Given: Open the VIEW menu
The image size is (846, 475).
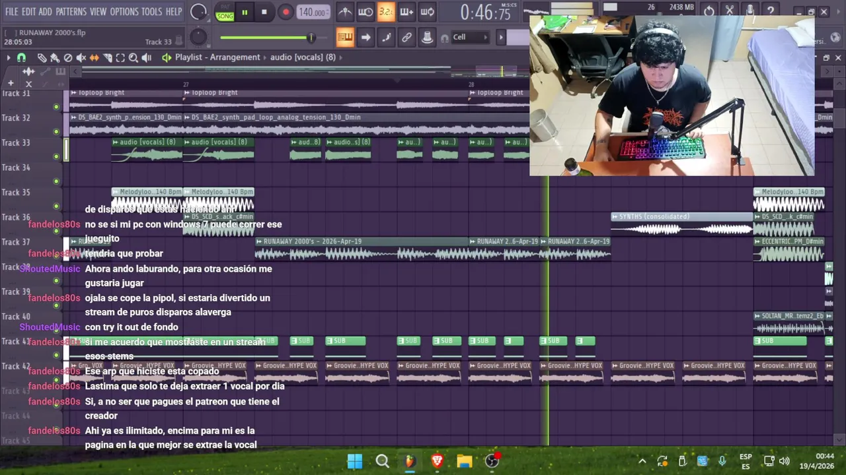Looking at the screenshot, I should (98, 12).
